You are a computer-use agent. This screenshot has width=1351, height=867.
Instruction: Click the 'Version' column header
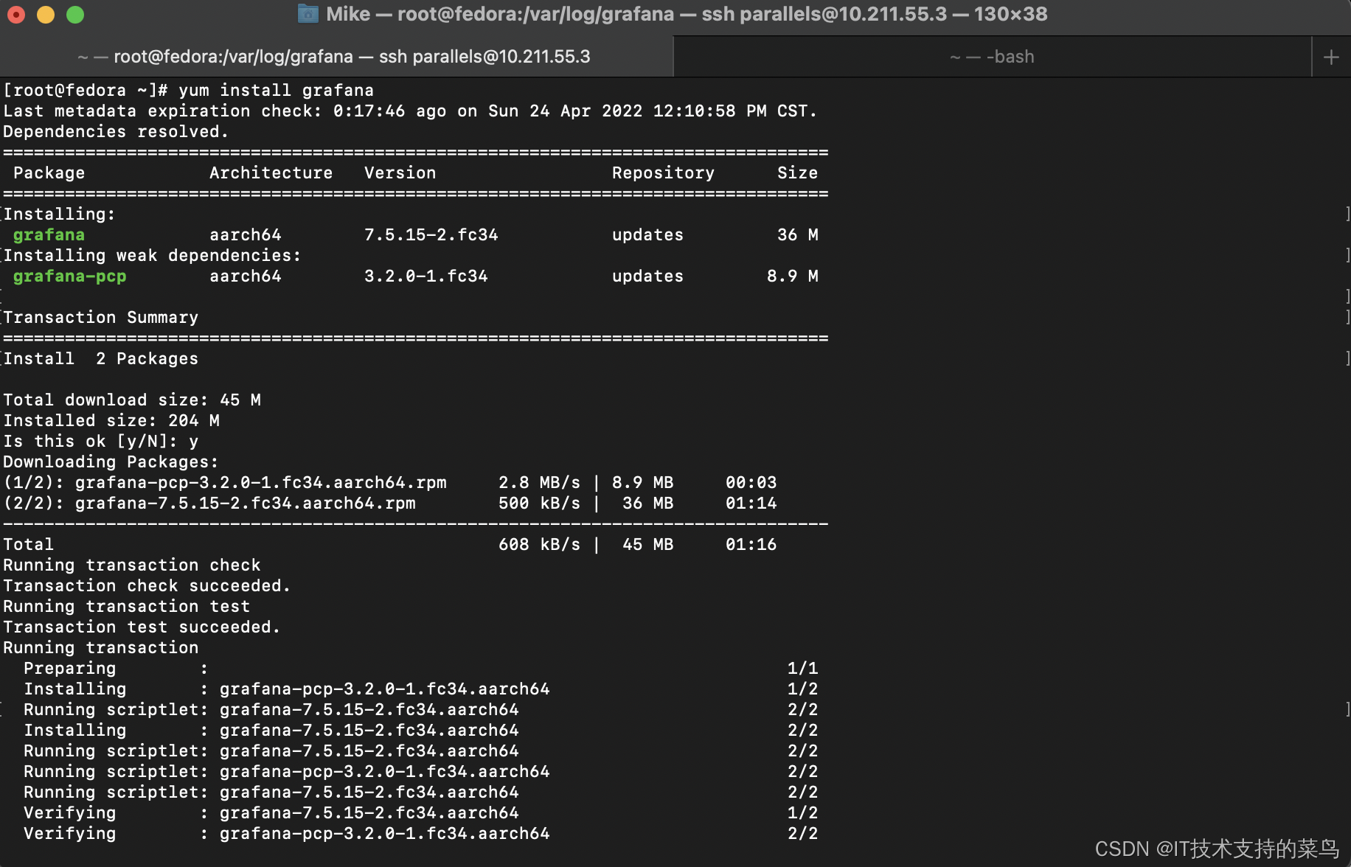tap(400, 173)
